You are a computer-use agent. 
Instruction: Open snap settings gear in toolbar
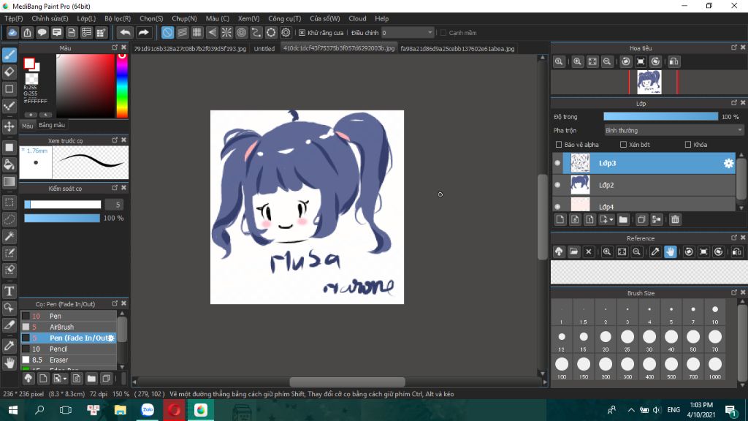click(x=286, y=32)
